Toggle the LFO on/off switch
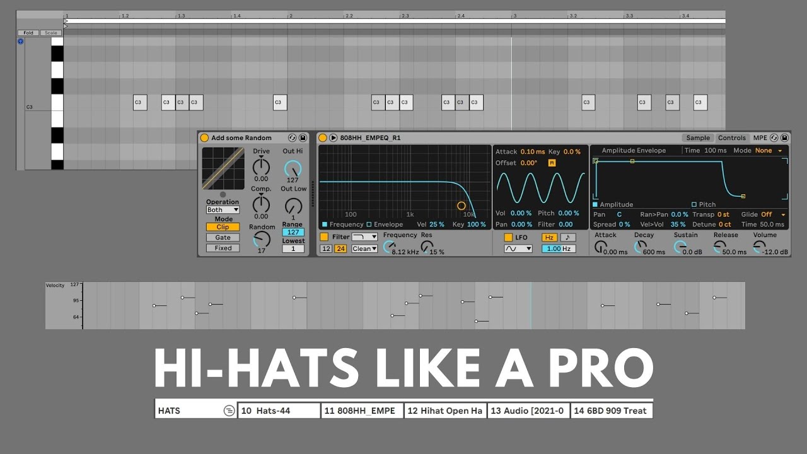 click(508, 238)
